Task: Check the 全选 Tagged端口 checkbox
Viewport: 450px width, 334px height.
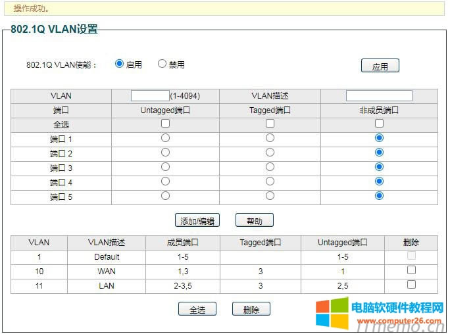Action: (x=270, y=124)
